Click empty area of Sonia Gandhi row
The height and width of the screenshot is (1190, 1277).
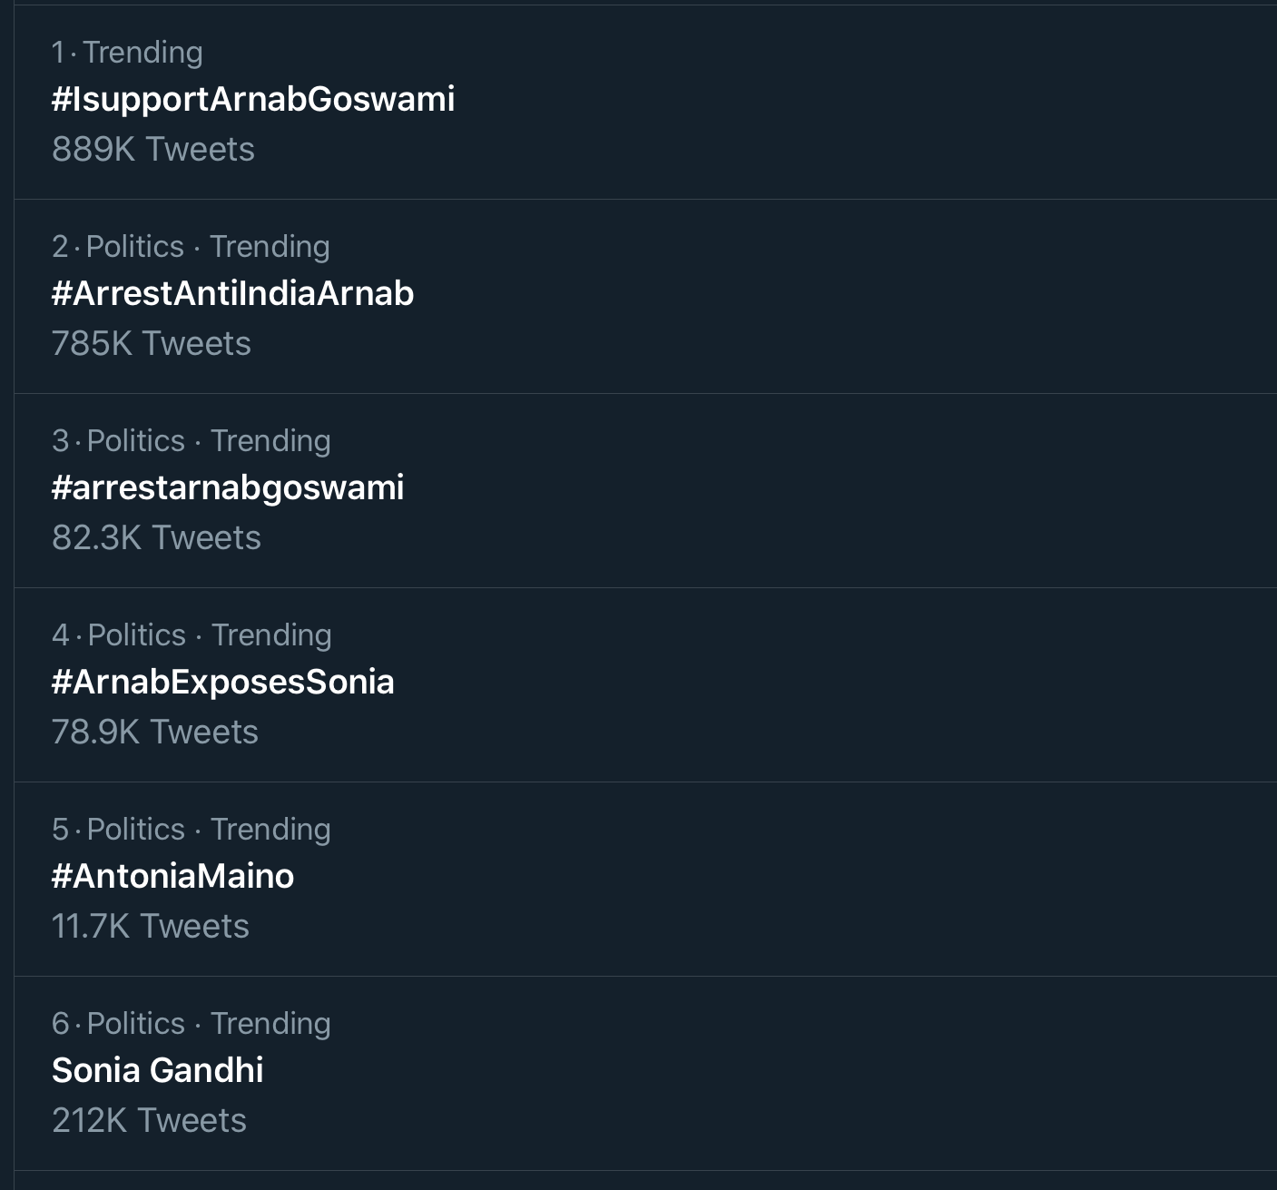pos(771,1074)
